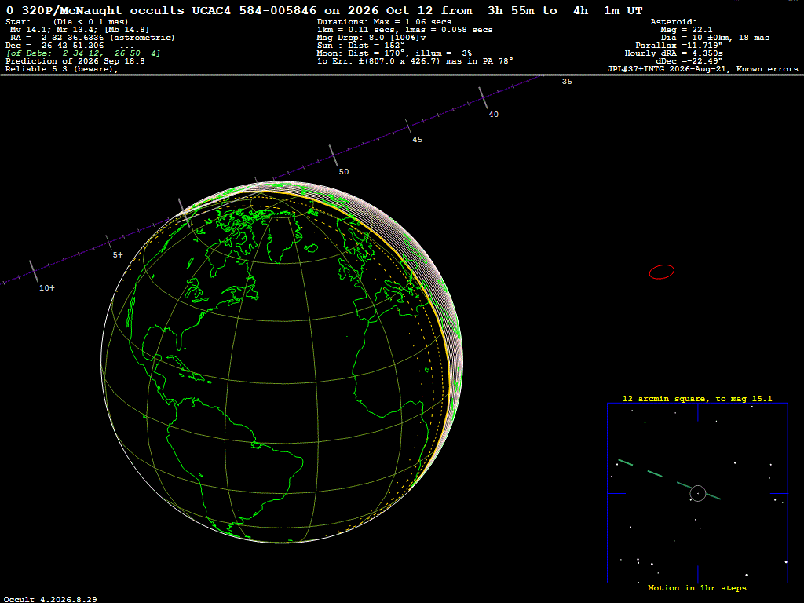
Task: Click the occultation title header text
Action: (x=324, y=10)
